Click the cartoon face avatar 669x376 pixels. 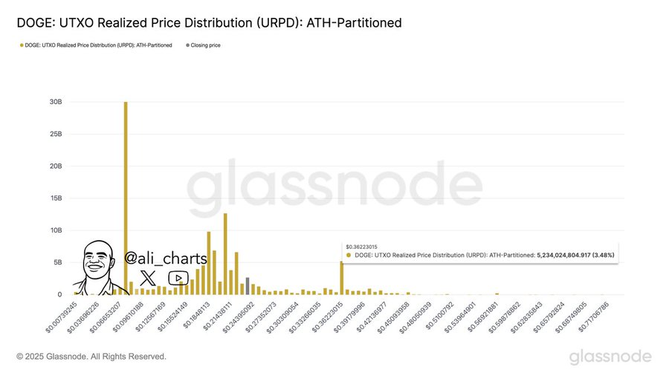[98, 268]
